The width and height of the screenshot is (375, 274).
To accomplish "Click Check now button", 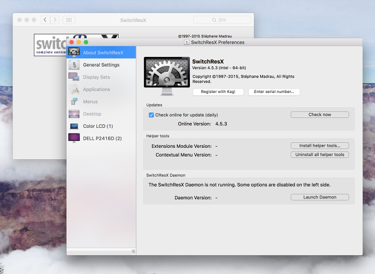I will 320,115.
